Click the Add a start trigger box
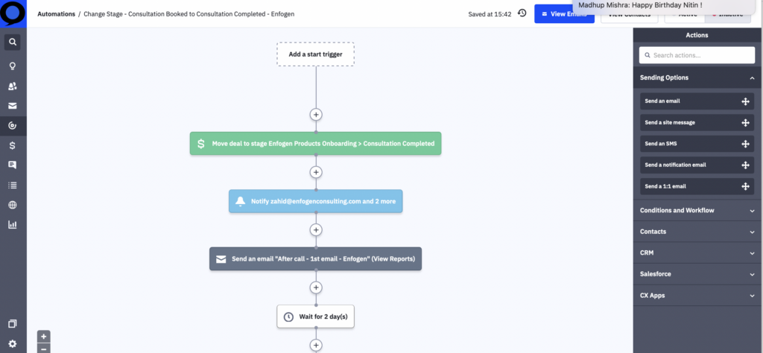Viewport: 763px width, 353px height. [x=315, y=54]
